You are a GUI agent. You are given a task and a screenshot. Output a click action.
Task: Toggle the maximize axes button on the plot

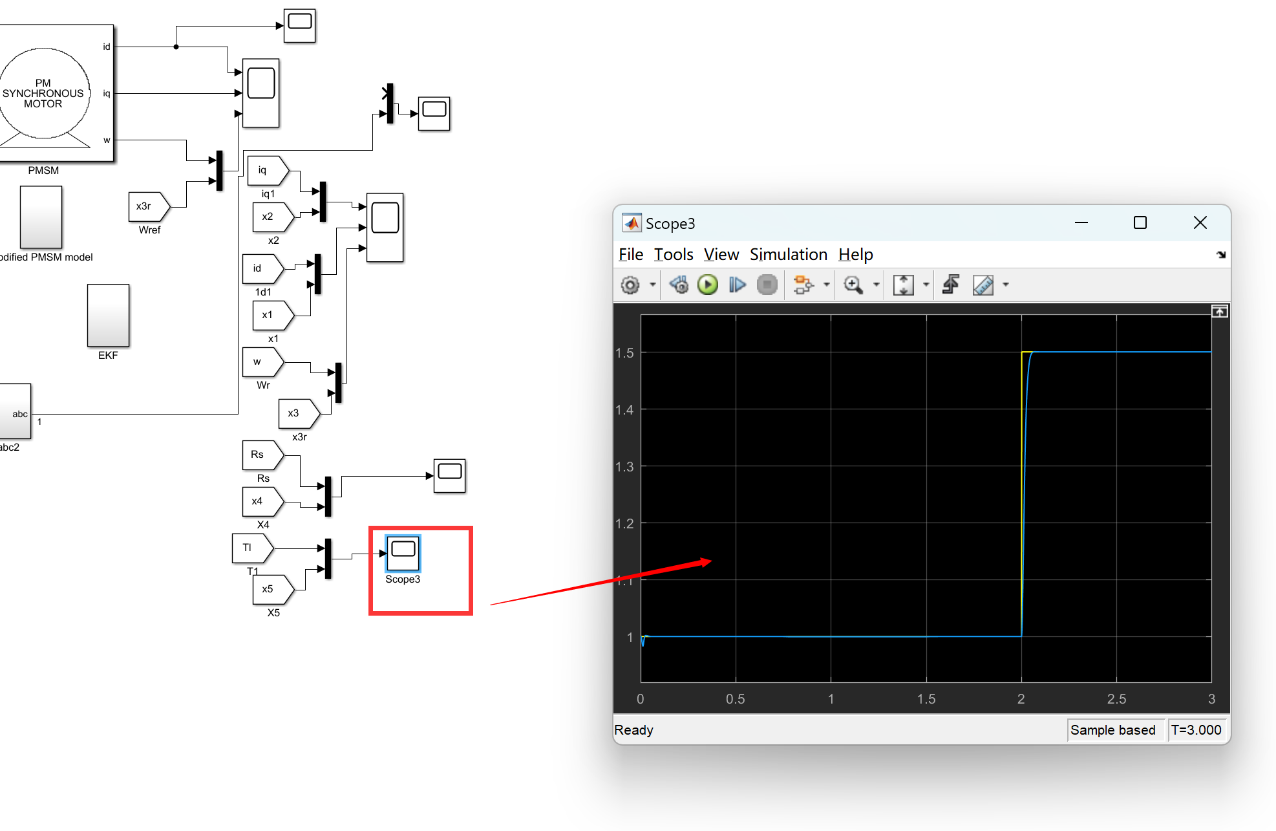(x=1219, y=312)
